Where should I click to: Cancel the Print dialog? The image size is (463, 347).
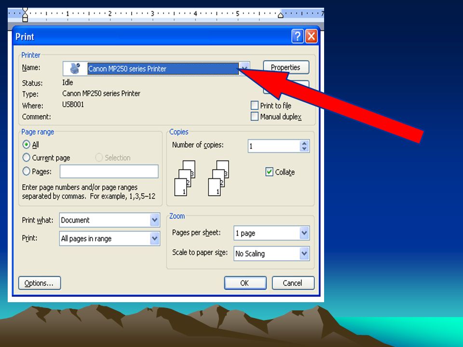(x=293, y=283)
